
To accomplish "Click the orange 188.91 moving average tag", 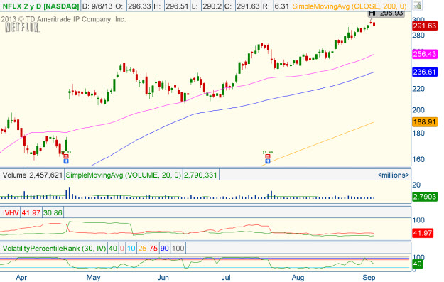I will pyautogui.click(x=424, y=122).
